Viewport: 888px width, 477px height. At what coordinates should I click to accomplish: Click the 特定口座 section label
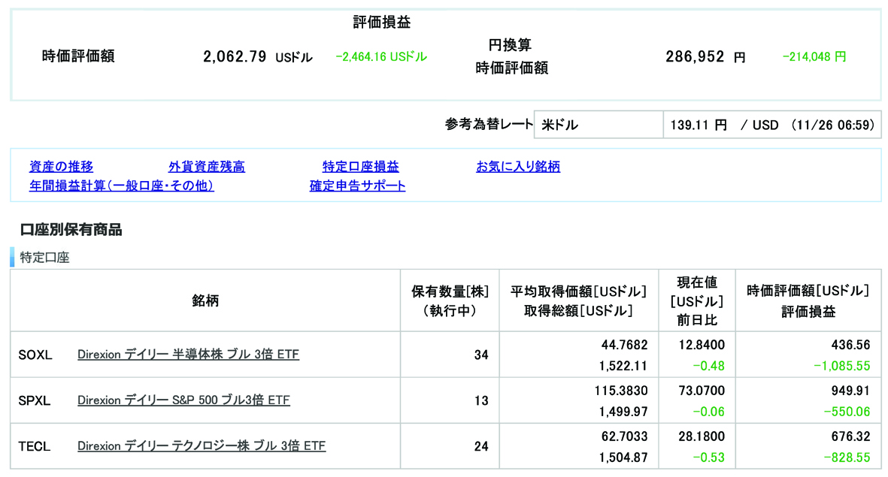[45, 258]
